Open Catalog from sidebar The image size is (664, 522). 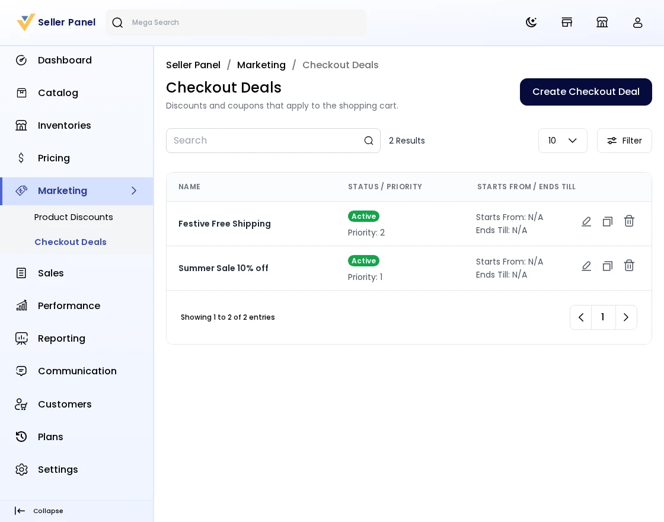(76, 93)
